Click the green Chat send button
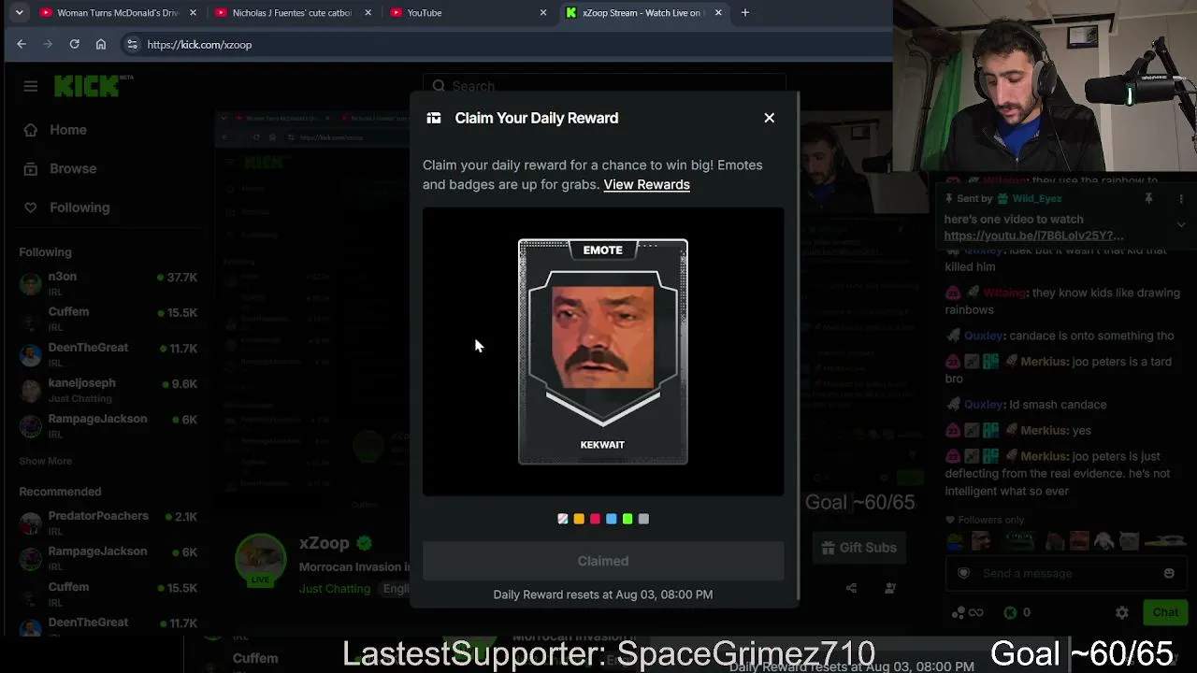This screenshot has height=673, width=1197. click(1165, 613)
